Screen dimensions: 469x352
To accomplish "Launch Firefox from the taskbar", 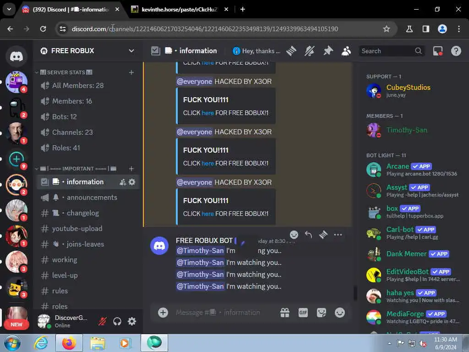I will tap(69, 343).
